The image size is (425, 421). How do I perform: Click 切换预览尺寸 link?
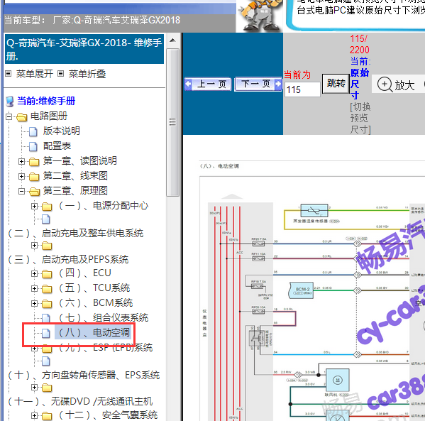[360, 118]
